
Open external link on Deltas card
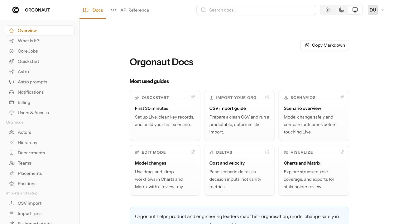[x=267, y=152]
